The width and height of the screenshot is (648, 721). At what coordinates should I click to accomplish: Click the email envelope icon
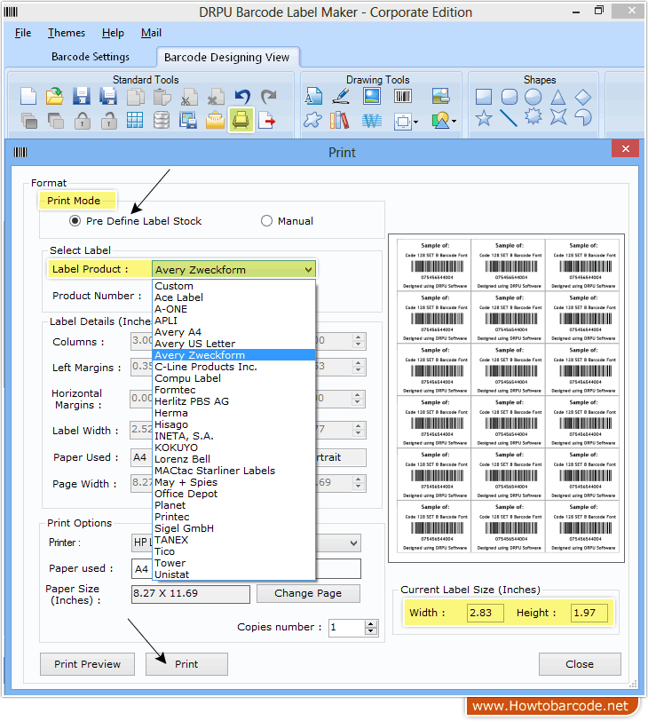(215, 121)
